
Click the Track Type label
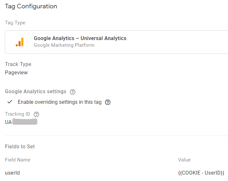(18, 64)
